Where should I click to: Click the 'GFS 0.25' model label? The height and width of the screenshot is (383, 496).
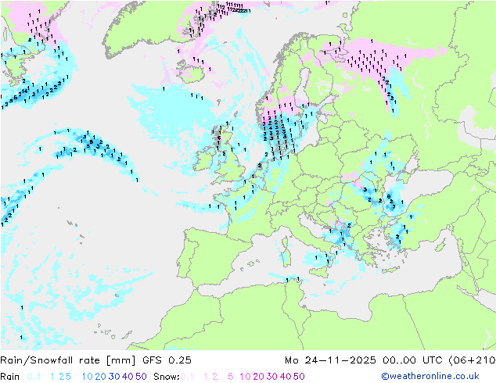click(x=167, y=360)
